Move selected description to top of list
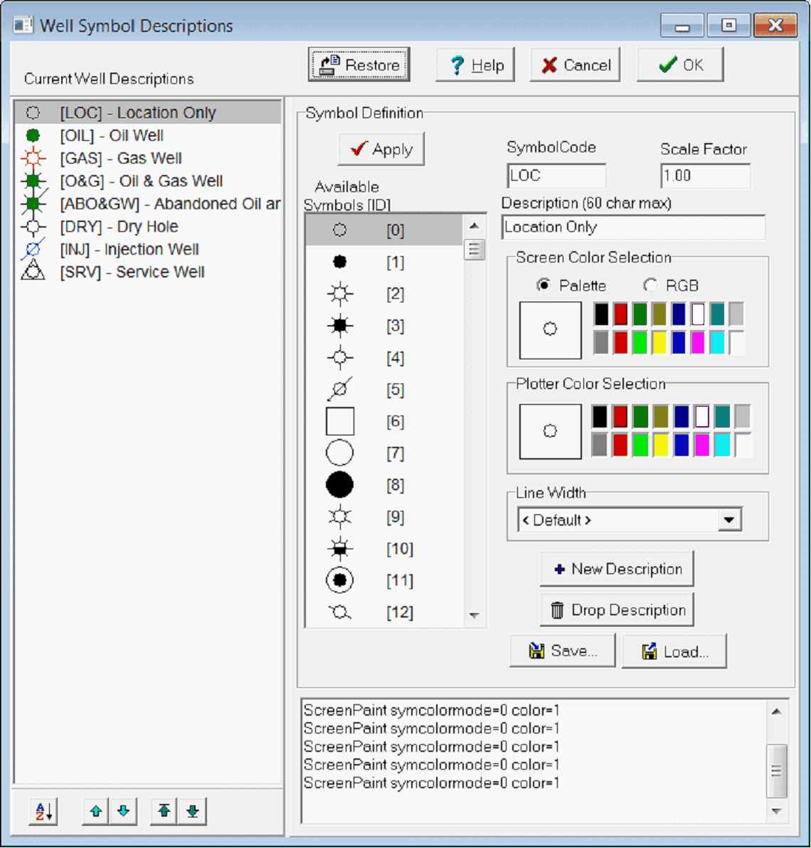The image size is (811, 848). 164,811
